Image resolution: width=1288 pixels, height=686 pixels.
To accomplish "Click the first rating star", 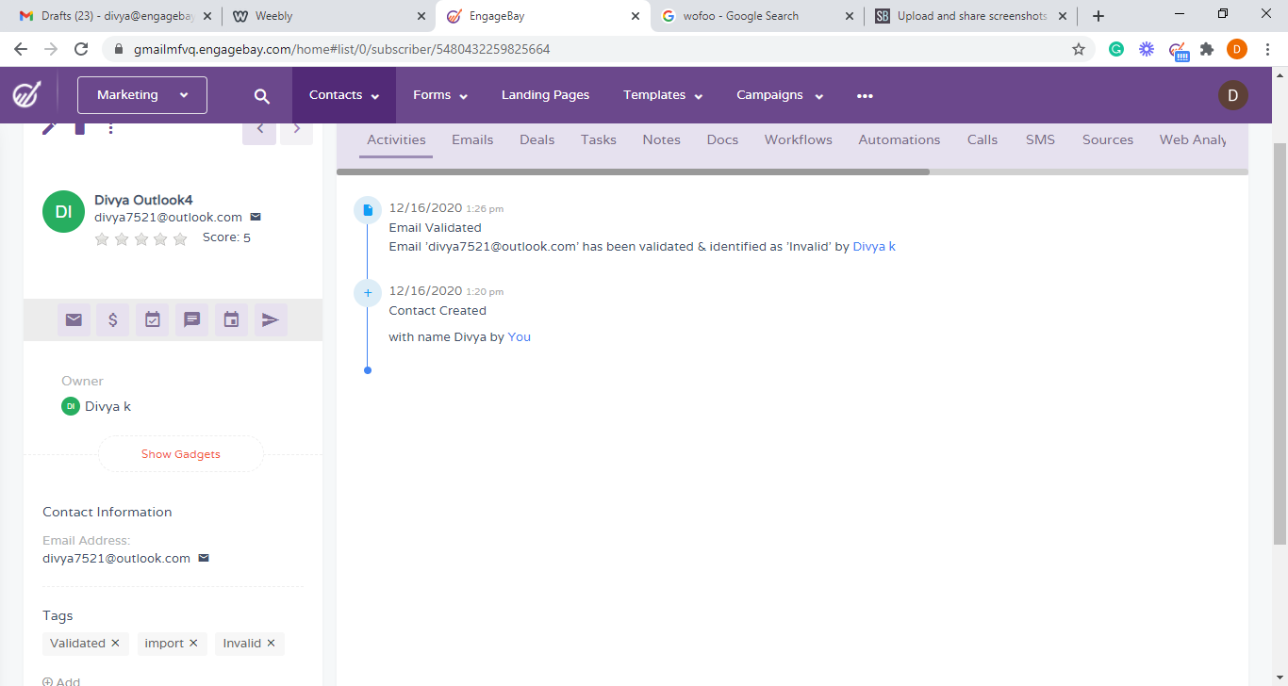I will (102, 239).
